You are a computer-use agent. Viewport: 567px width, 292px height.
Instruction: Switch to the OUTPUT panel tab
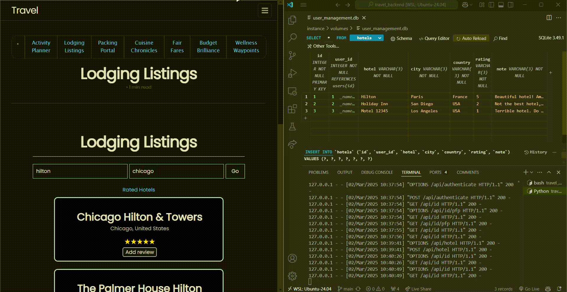[345, 172]
